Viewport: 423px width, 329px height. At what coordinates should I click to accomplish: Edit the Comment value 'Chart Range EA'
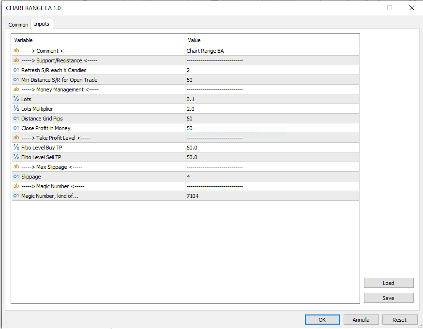(x=272, y=51)
